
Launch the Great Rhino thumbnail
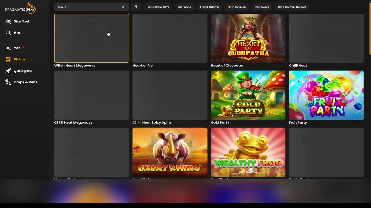click(170, 152)
